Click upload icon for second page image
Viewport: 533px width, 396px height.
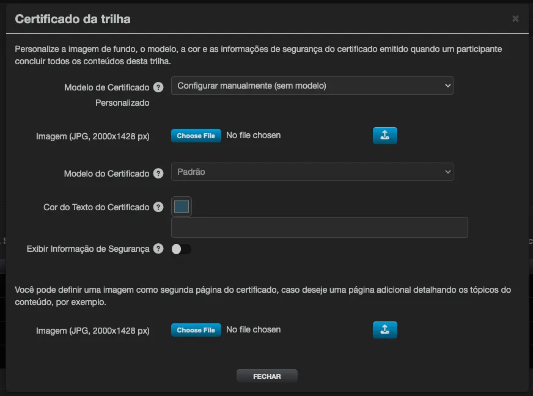point(385,330)
